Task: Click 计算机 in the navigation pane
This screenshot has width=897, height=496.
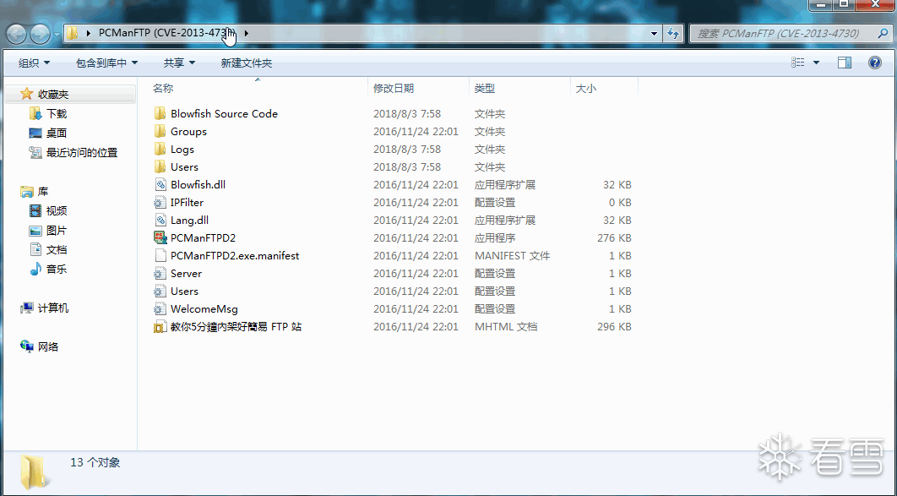Action: point(53,308)
